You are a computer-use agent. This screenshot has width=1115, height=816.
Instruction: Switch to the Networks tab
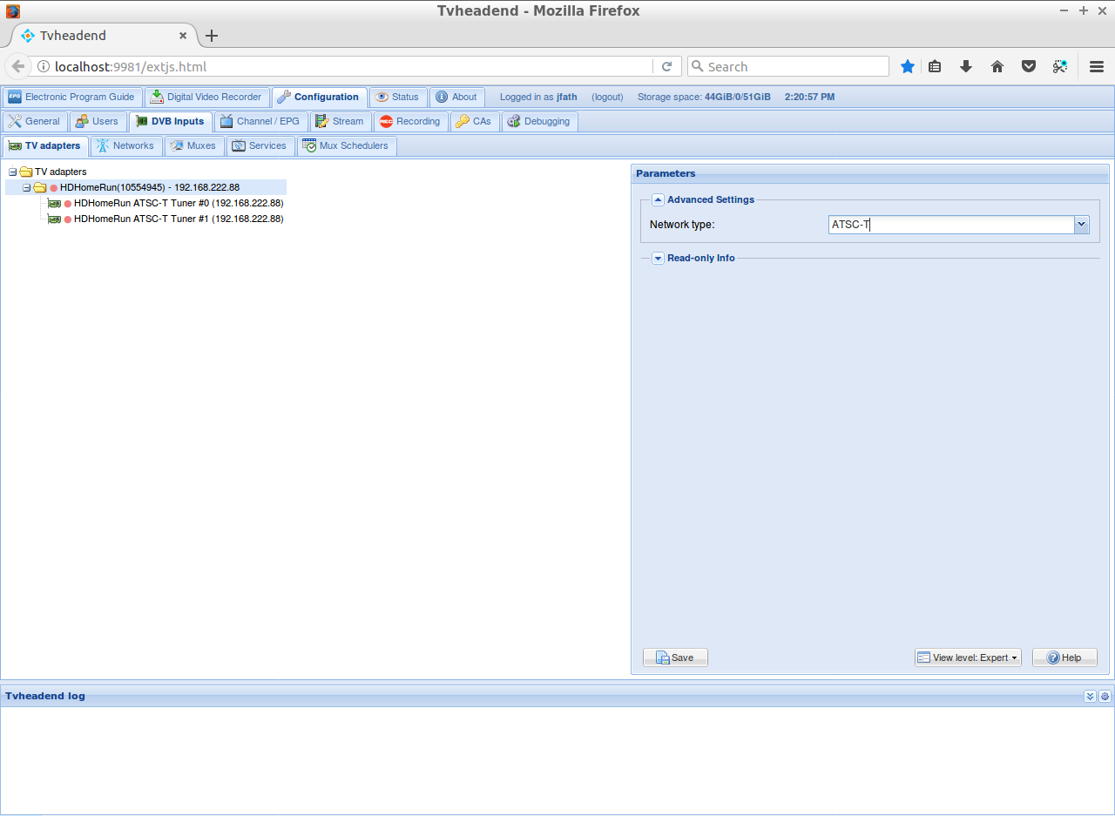pos(125,145)
